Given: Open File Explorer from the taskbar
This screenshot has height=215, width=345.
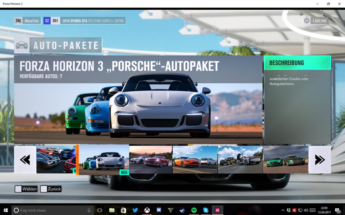Looking at the screenshot, I should point(112,210).
